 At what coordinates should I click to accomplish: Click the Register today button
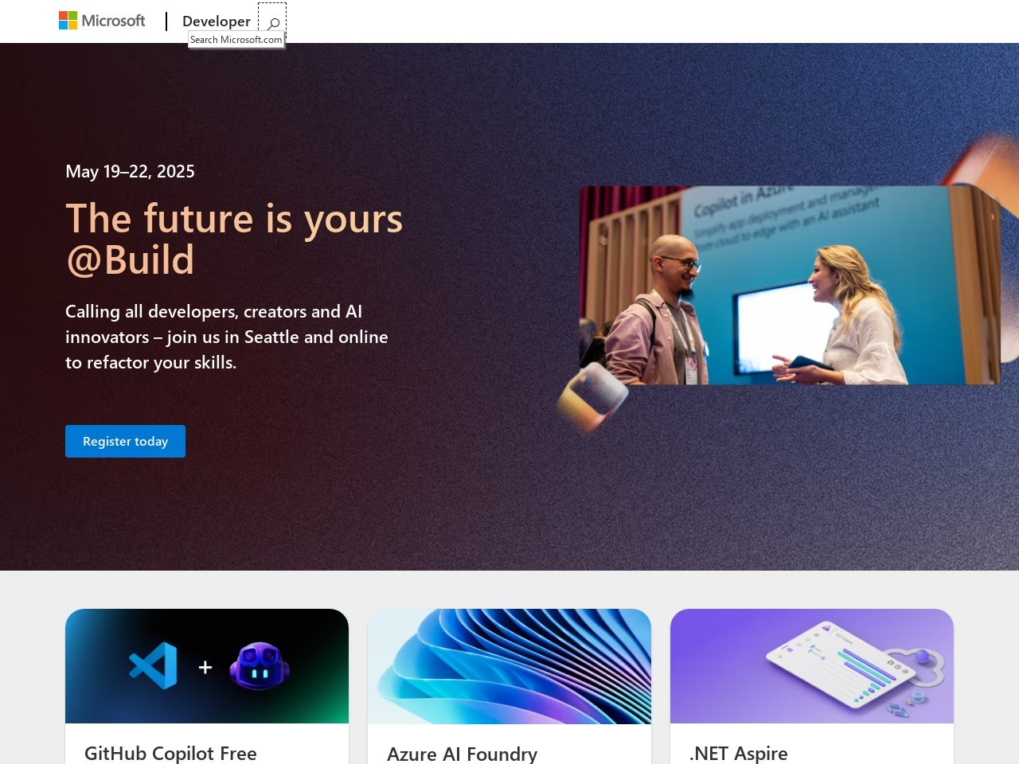pyautogui.click(x=125, y=441)
